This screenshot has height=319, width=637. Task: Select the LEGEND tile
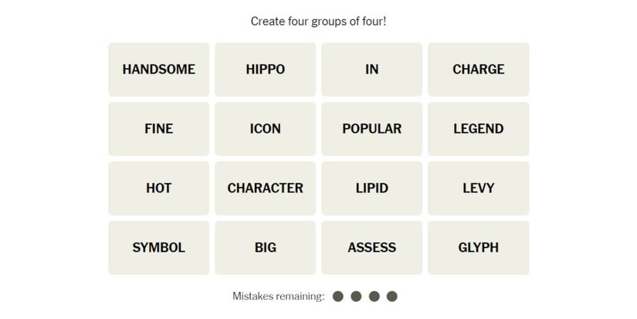coord(478,129)
